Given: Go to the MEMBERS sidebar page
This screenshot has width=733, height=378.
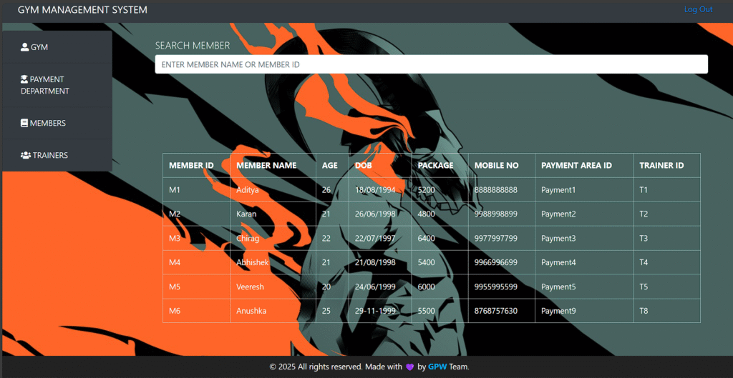Looking at the screenshot, I should click(x=57, y=123).
